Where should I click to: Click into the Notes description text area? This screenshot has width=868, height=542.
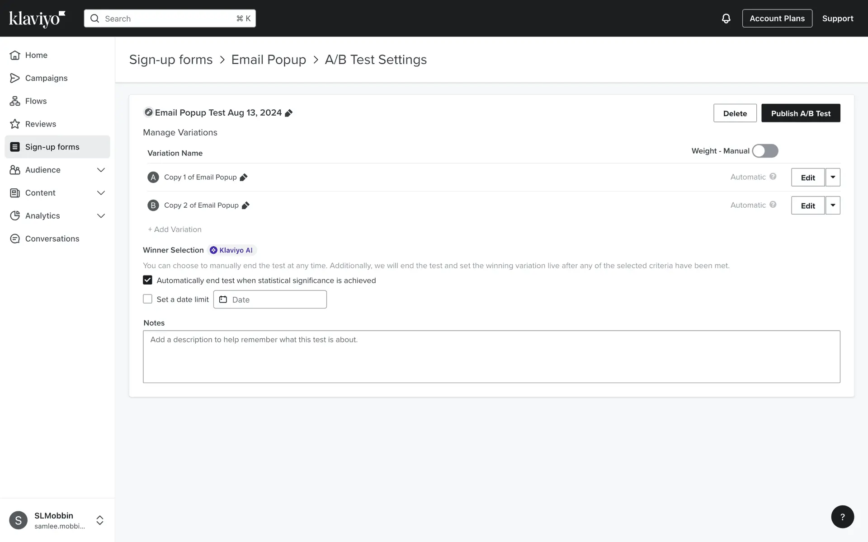(x=491, y=357)
